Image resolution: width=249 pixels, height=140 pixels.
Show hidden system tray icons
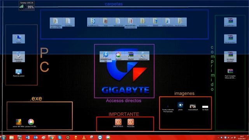[x=218, y=138]
